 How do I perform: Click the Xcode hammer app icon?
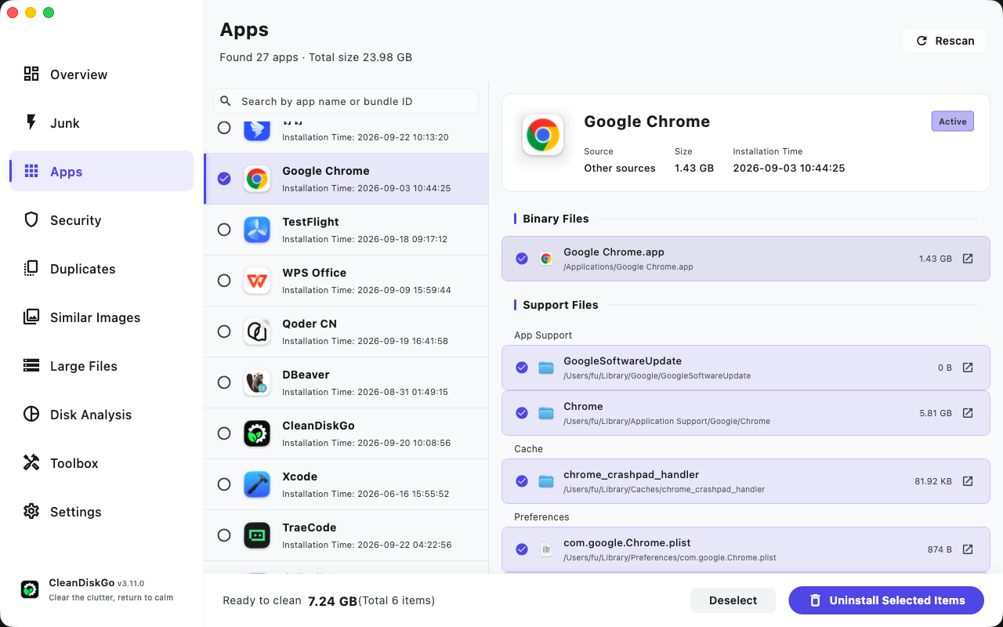click(257, 484)
